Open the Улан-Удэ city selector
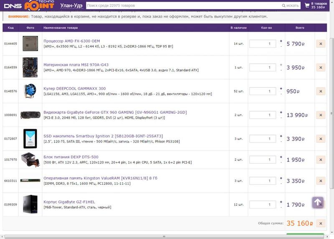Screen dimensions: 334x239 pyautogui.click(x=71, y=5)
